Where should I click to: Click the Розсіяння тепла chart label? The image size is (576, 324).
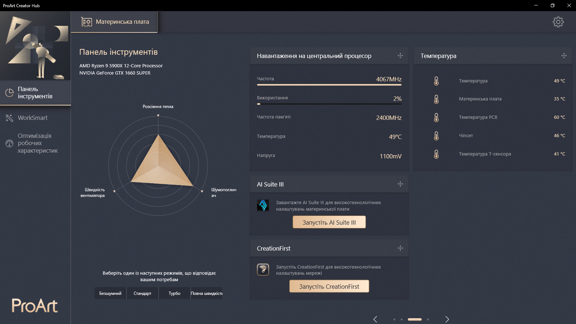tap(158, 107)
